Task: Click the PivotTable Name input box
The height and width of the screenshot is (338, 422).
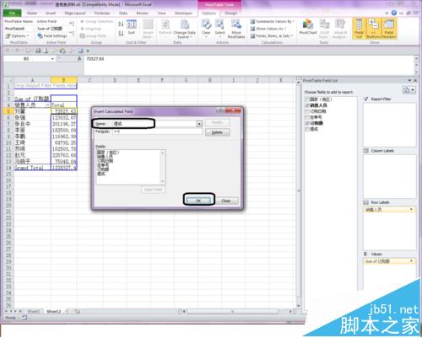Action: (19, 29)
